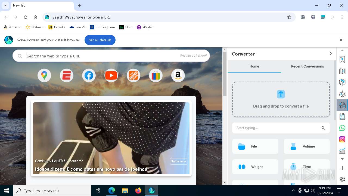
Task: Open the reading list book icon in sidebar
Action: [x=342, y=71]
